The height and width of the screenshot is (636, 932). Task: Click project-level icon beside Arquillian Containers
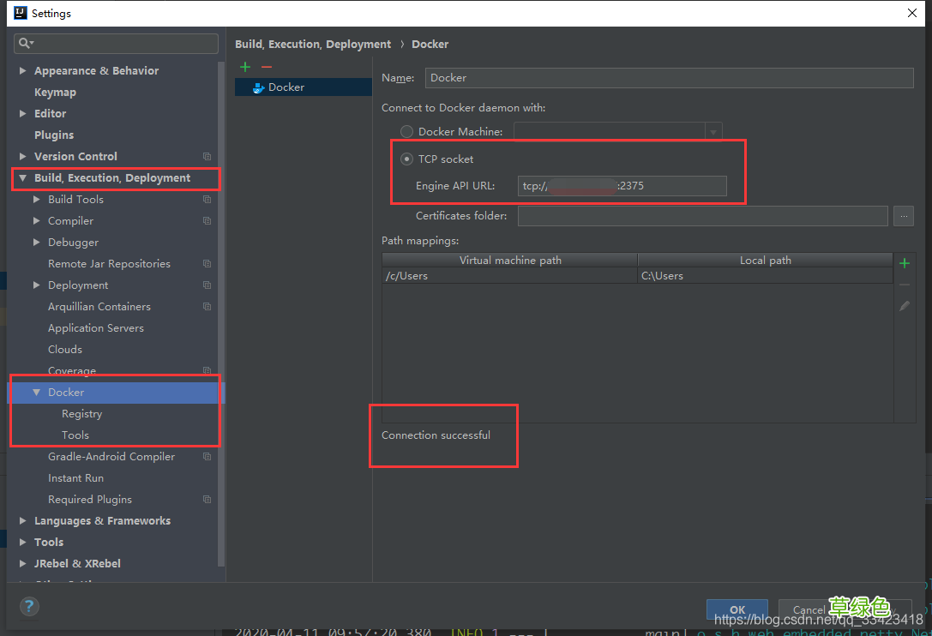point(207,306)
